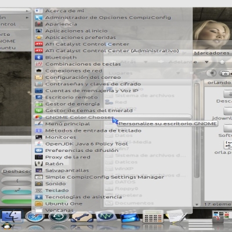Open the Time Machine clock dock icon
This screenshot has height=232, width=232.
[59, 216]
